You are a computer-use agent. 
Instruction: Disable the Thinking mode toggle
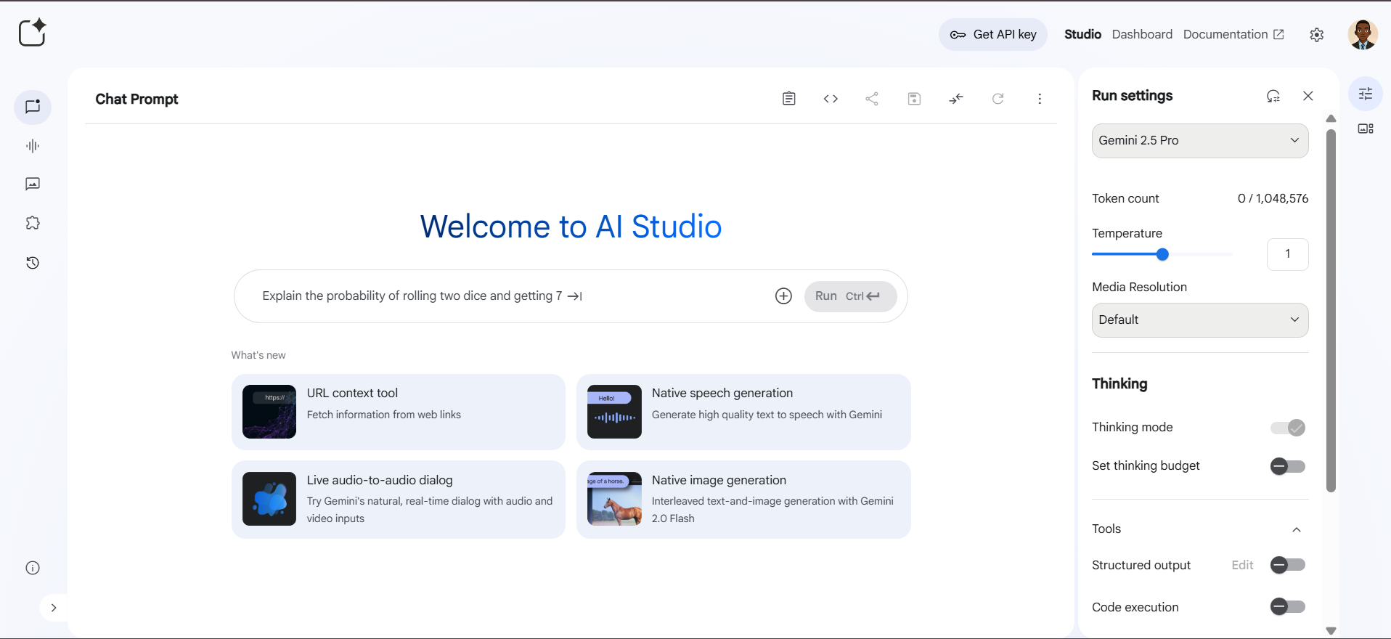[1287, 428]
